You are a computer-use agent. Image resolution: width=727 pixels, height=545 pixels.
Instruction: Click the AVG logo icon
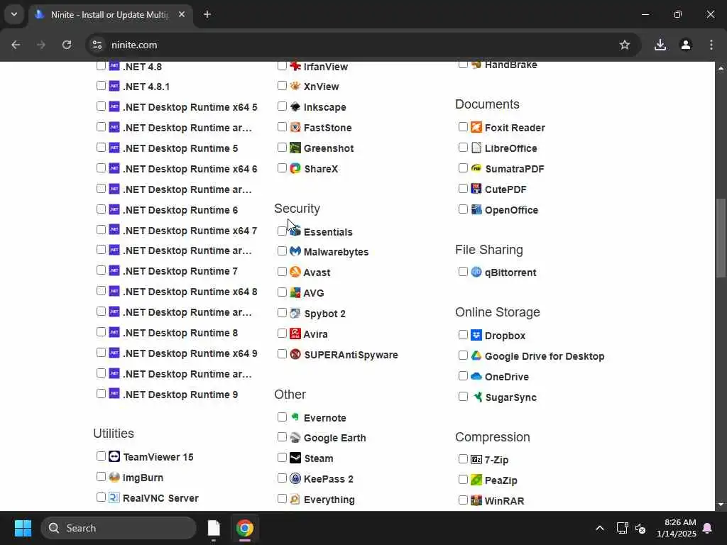click(295, 292)
